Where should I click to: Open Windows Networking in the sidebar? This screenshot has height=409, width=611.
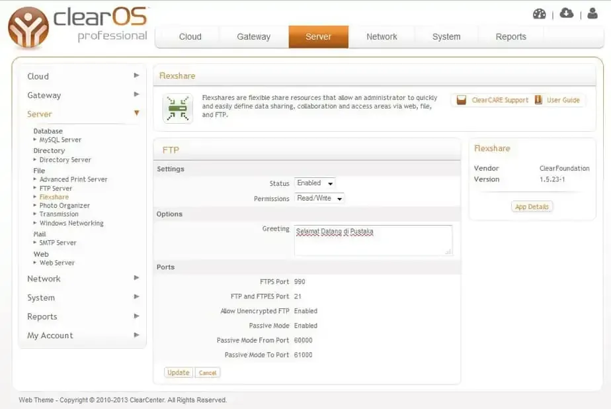click(71, 223)
